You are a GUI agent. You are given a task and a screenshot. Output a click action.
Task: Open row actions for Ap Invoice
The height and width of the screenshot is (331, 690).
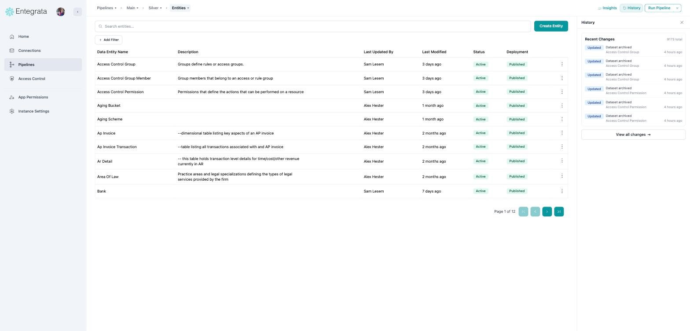(562, 133)
